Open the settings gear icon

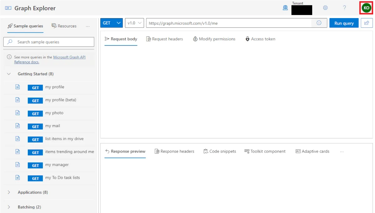tap(325, 8)
